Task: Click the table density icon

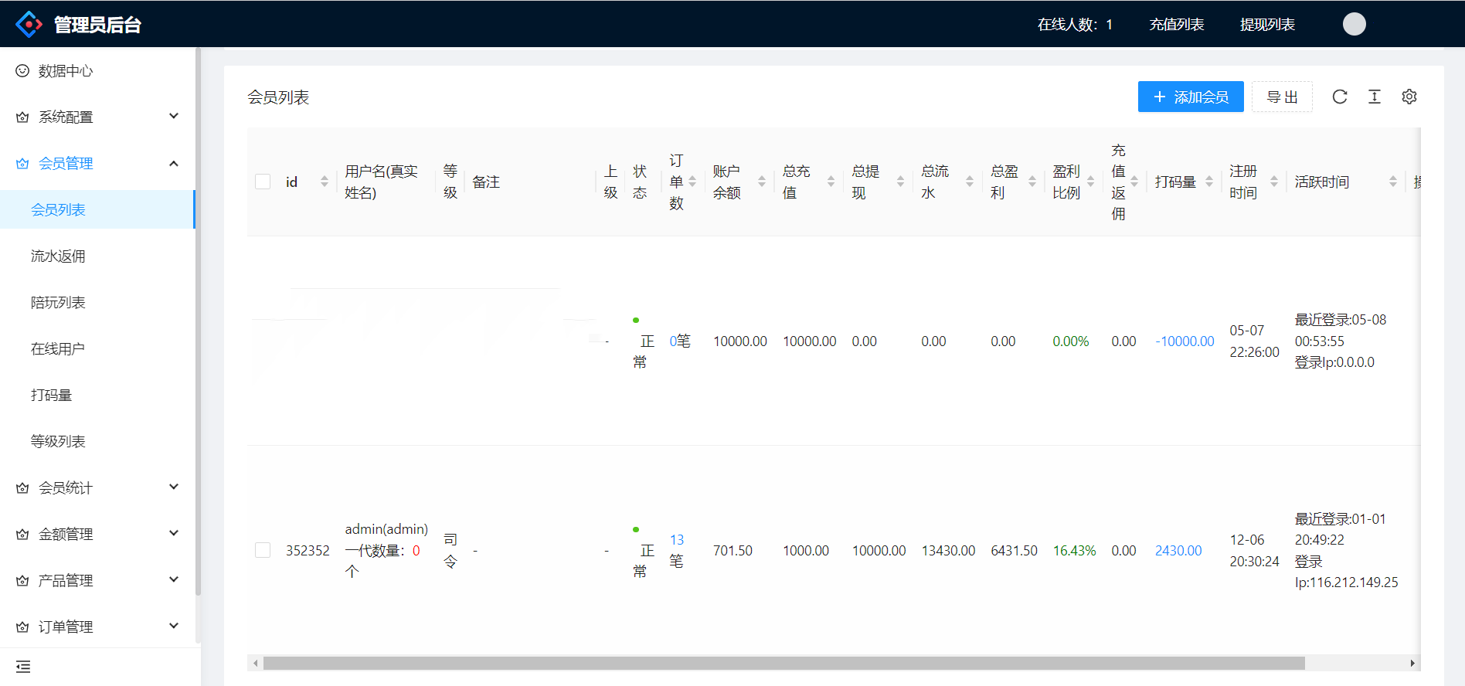Action: click(1375, 97)
